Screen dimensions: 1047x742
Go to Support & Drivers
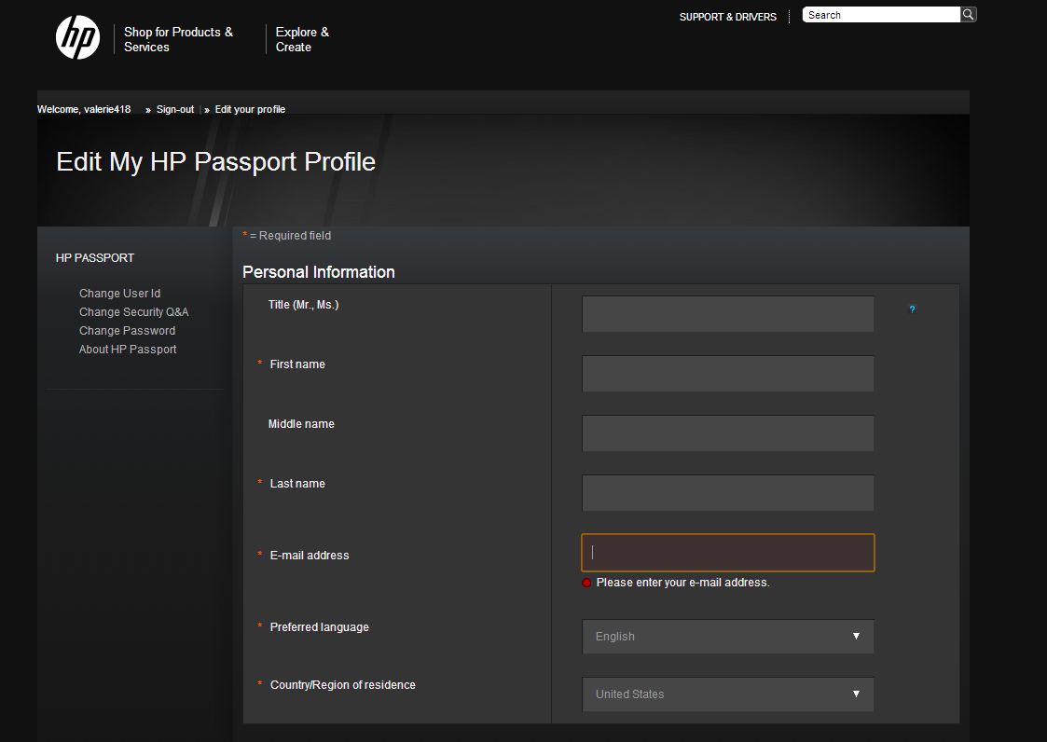point(728,17)
